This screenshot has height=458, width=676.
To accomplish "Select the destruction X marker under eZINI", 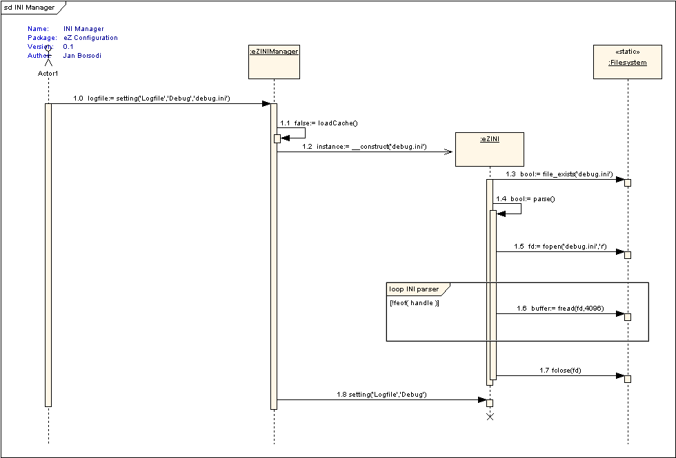I will pyautogui.click(x=490, y=417).
